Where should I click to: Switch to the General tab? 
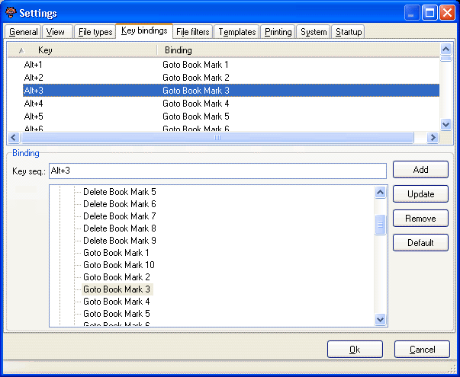[x=23, y=32]
